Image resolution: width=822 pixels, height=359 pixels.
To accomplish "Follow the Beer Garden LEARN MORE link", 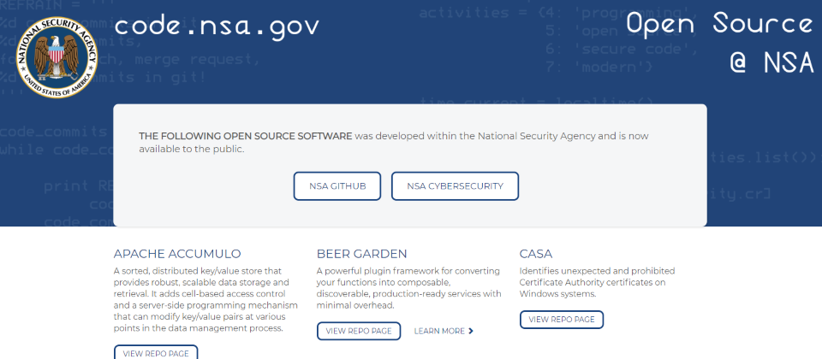I will point(444,331).
